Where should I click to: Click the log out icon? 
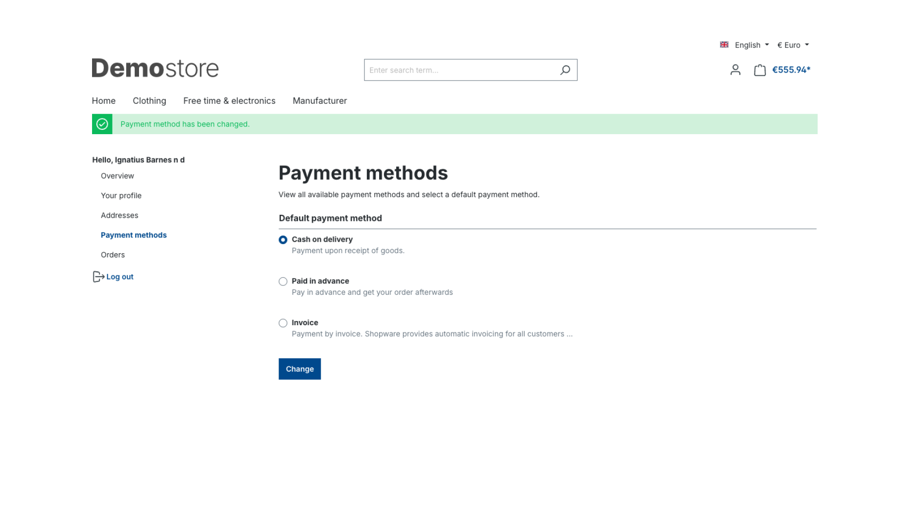click(x=99, y=277)
